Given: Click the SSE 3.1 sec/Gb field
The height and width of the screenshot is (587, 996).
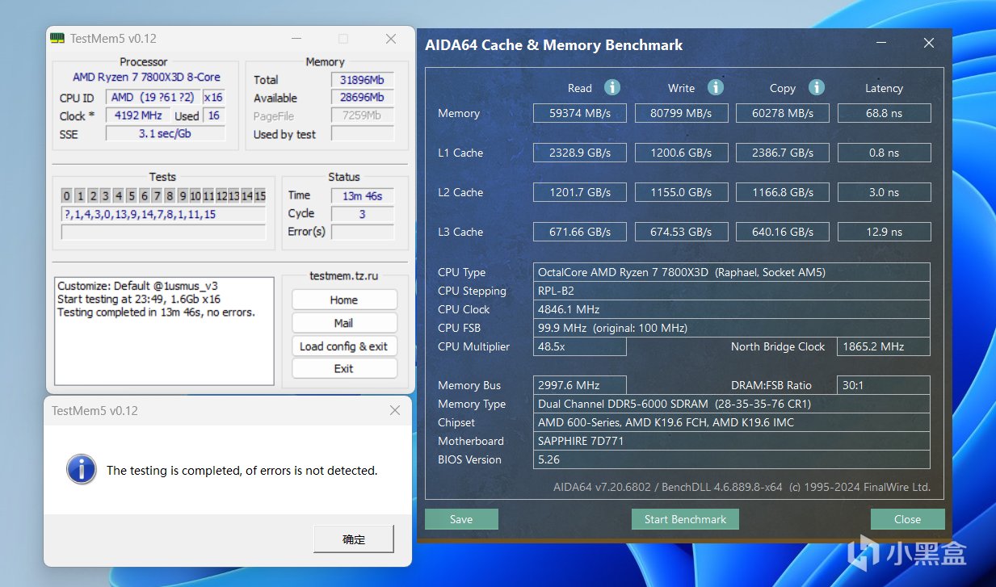Looking at the screenshot, I should pos(165,133).
